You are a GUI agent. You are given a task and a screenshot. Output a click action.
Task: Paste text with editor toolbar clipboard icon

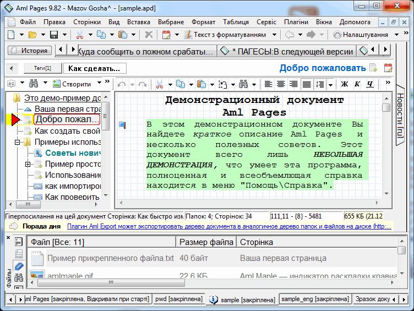coord(201,84)
